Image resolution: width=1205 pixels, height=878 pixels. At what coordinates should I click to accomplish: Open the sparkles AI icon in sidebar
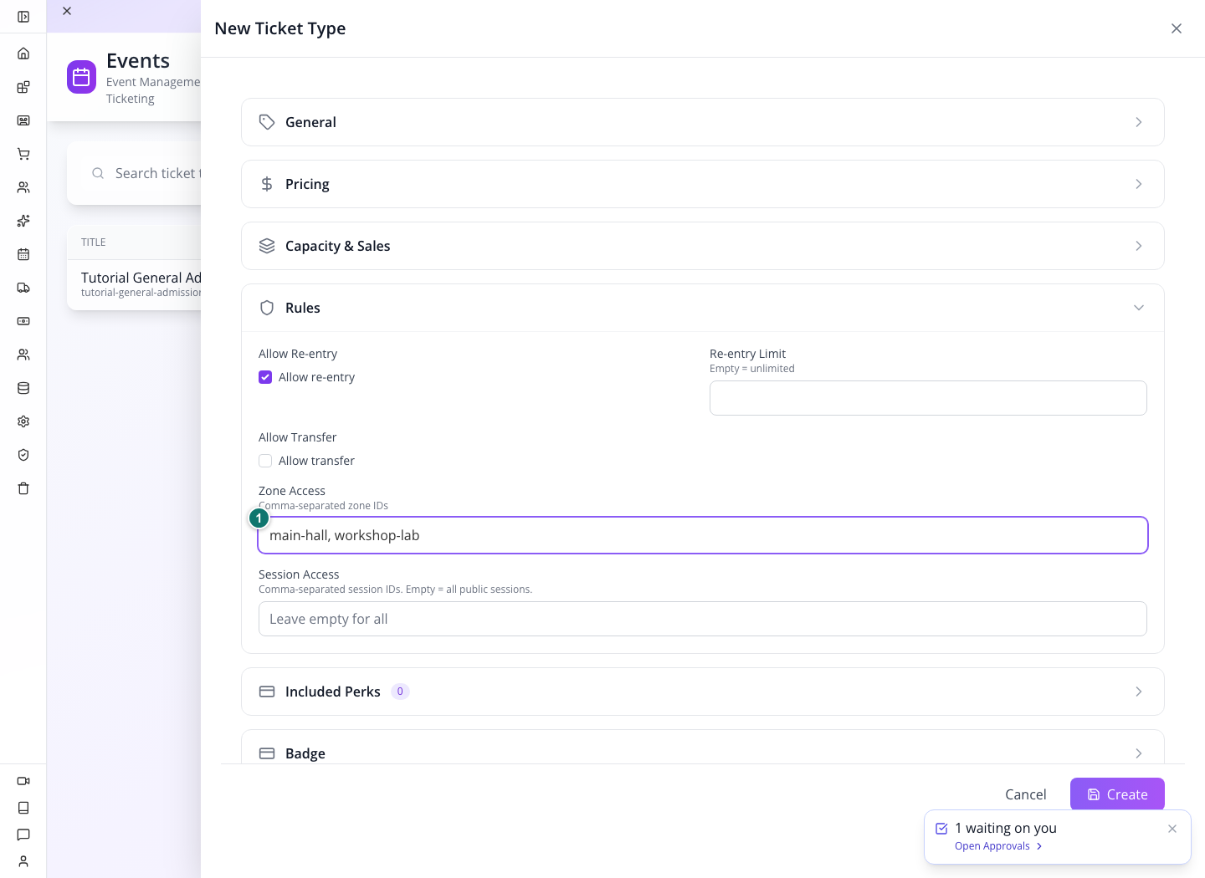(x=23, y=221)
